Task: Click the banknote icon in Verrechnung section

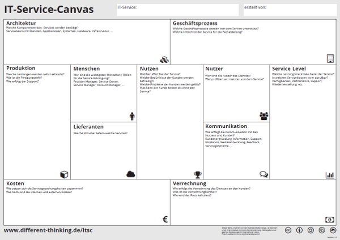Action: pos(330,220)
